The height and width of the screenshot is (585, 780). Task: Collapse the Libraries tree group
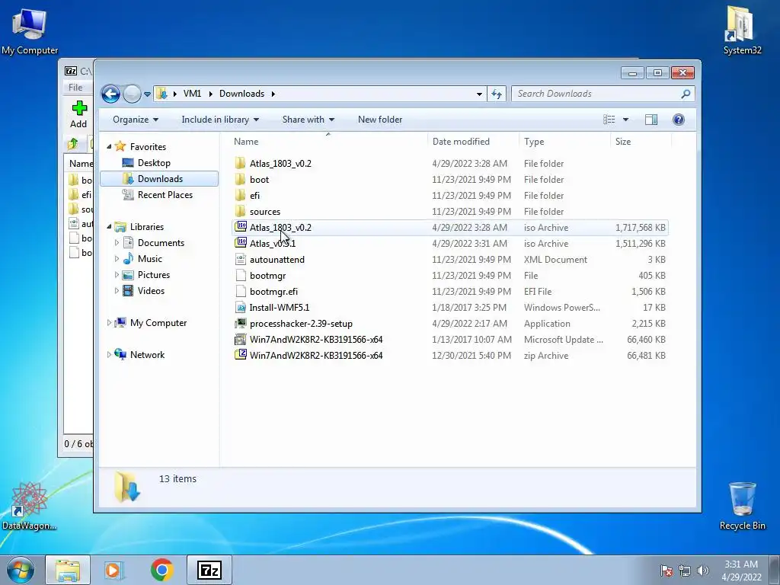point(109,227)
